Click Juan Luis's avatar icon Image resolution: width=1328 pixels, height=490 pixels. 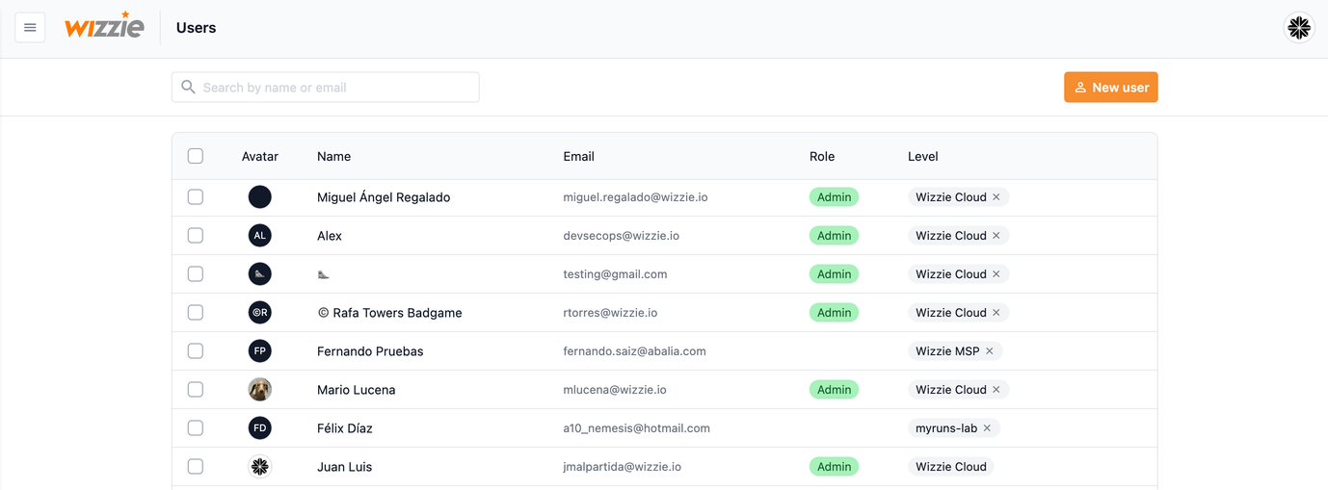click(259, 467)
